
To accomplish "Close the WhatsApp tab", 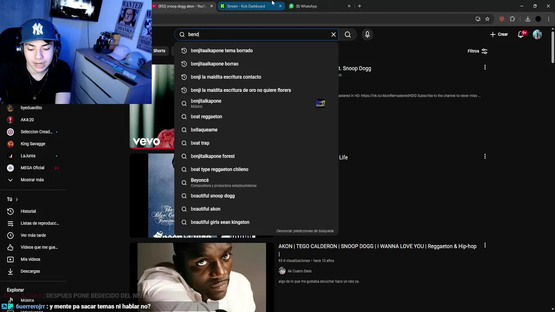I will click(x=349, y=6).
